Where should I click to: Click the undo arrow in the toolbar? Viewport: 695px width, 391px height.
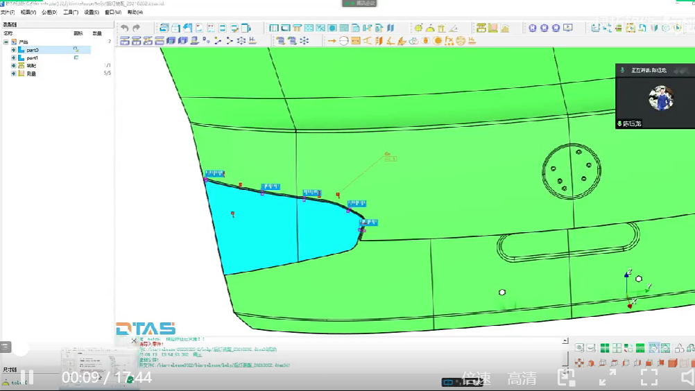click(125, 28)
